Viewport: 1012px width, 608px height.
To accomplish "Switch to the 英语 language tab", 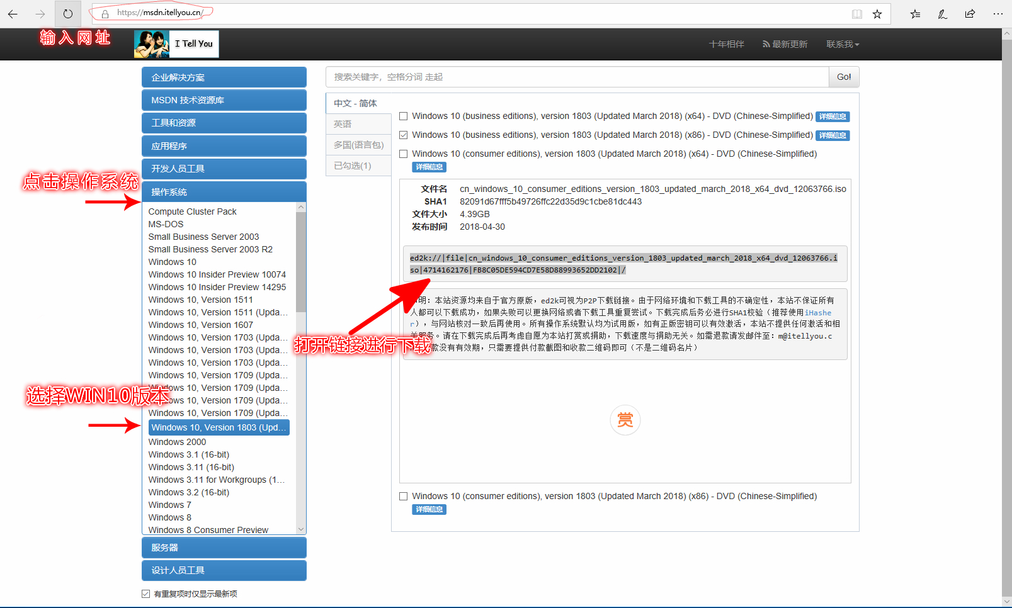I will 343,123.
